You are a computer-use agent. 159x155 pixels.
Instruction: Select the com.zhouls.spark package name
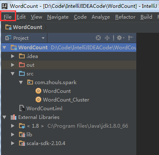coord(56,82)
